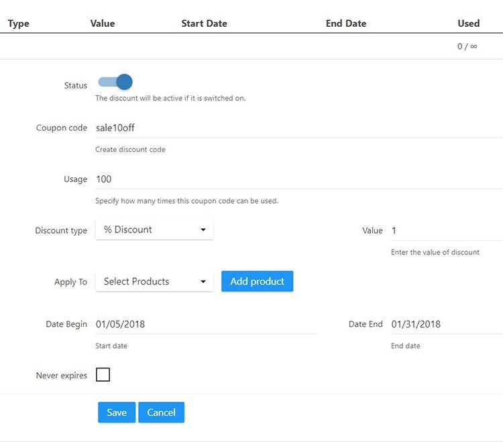Focus the Usage limit input
The image size is (503, 442).
click(x=295, y=179)
